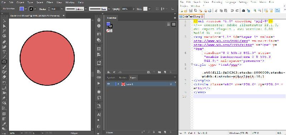The height and width of the screenshot is (135, 286).
Task: Click fill/stroke indicator in Swatches panel
Action: (x=109, y=25)
